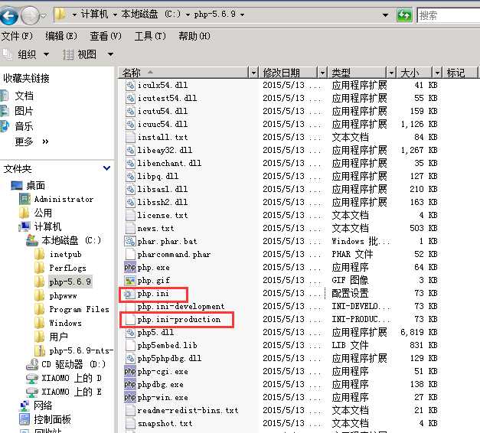Click the php-5.6.9 breadcrumb segment
Viewport: 480px width, 433px height.
[x=215, y=14]
